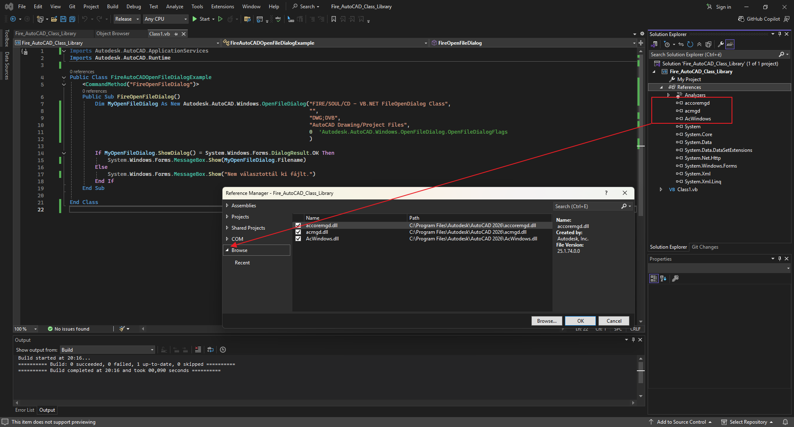Image resolution: width=794 pixels, height=427 pixels.
Task: Collapse all nodes in Solution Explorer
Action: [699, 44]
